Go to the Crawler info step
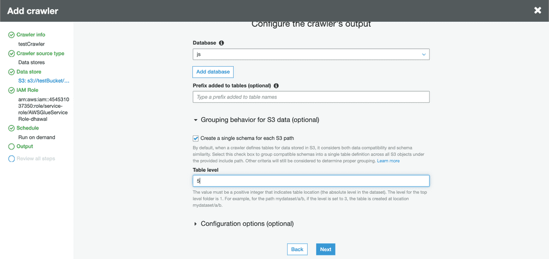 click(31, 35)
